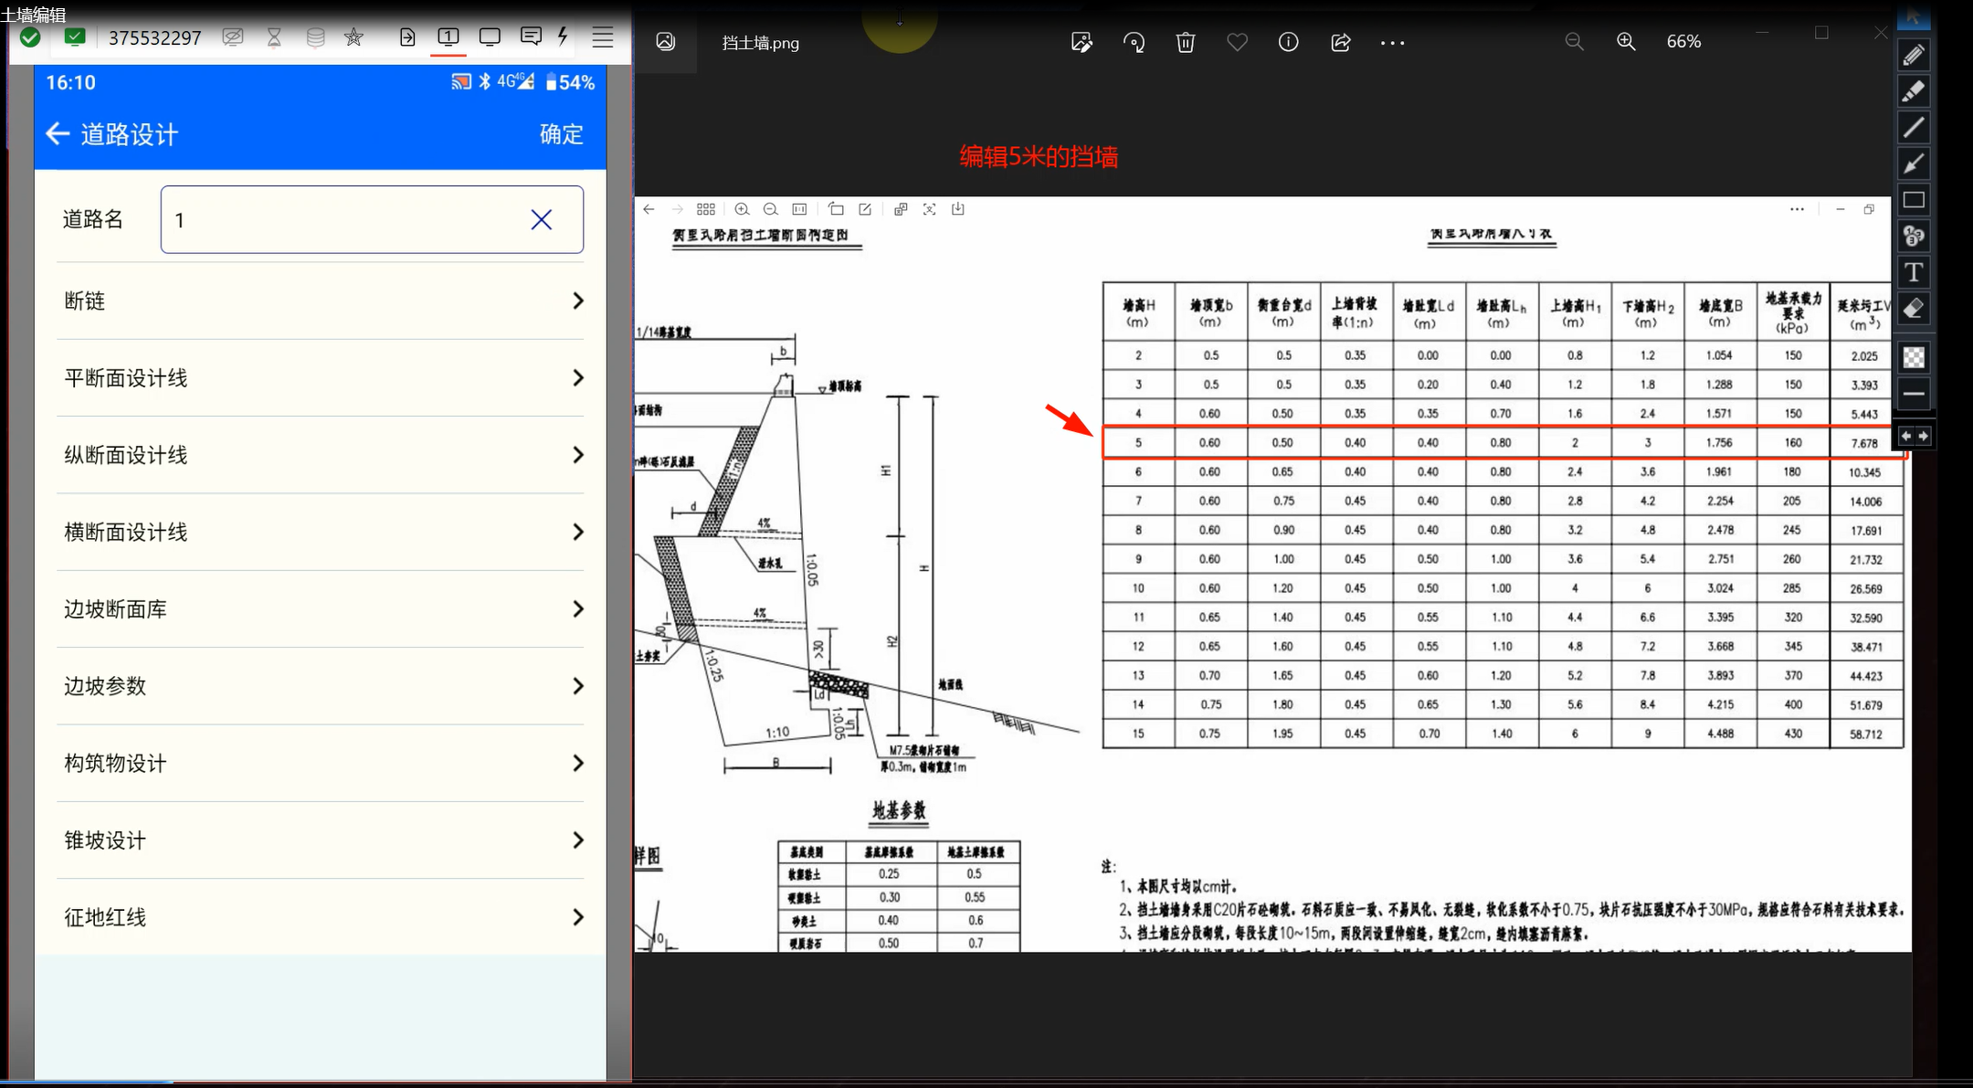This screenshot has height=1088, width=1973.
Task: Click text recognition icon in embedded viewer
Action: pyautogui.click(x=929, y=209)
